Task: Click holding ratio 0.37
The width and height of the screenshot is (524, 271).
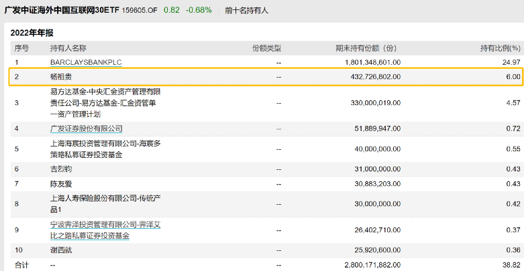Action: [x=513, y=230]
